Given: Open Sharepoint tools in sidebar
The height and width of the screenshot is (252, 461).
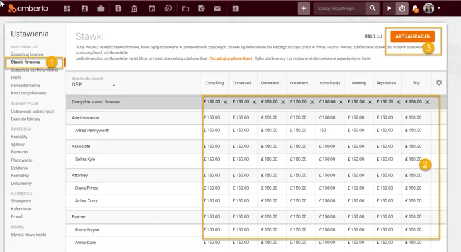Looking at the screenshot, I should (21, 201).
